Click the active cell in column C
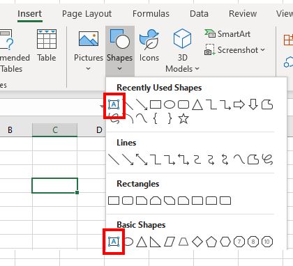 [54, 185]
